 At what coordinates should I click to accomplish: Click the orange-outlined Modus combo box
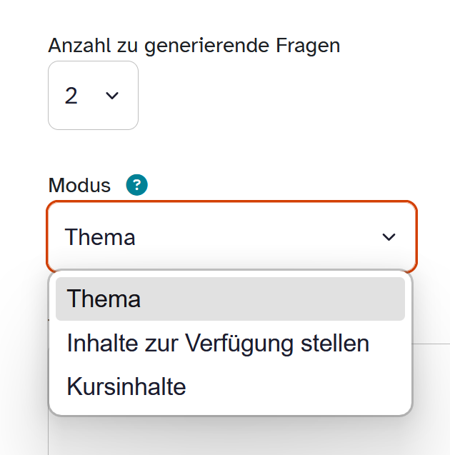tap(231, 237)
